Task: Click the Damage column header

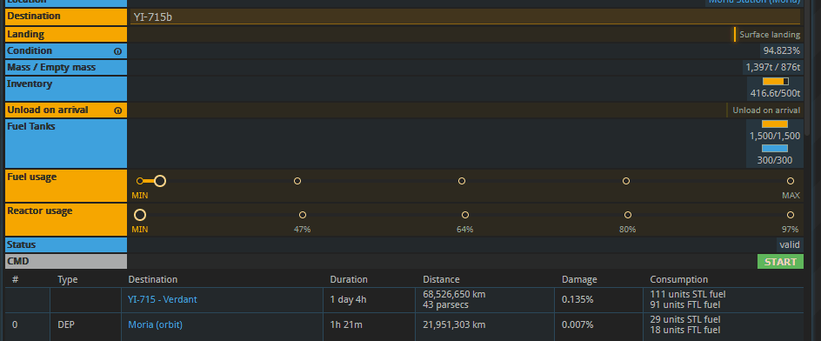Action: 579,280
